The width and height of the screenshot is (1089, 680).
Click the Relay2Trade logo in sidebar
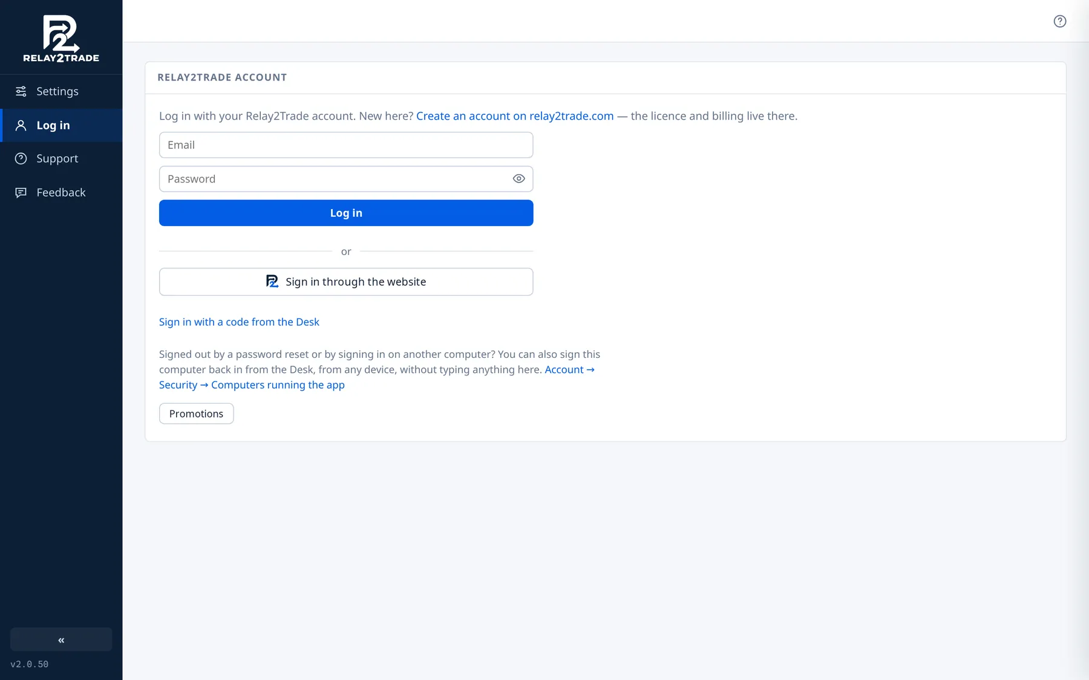[61, 38]
